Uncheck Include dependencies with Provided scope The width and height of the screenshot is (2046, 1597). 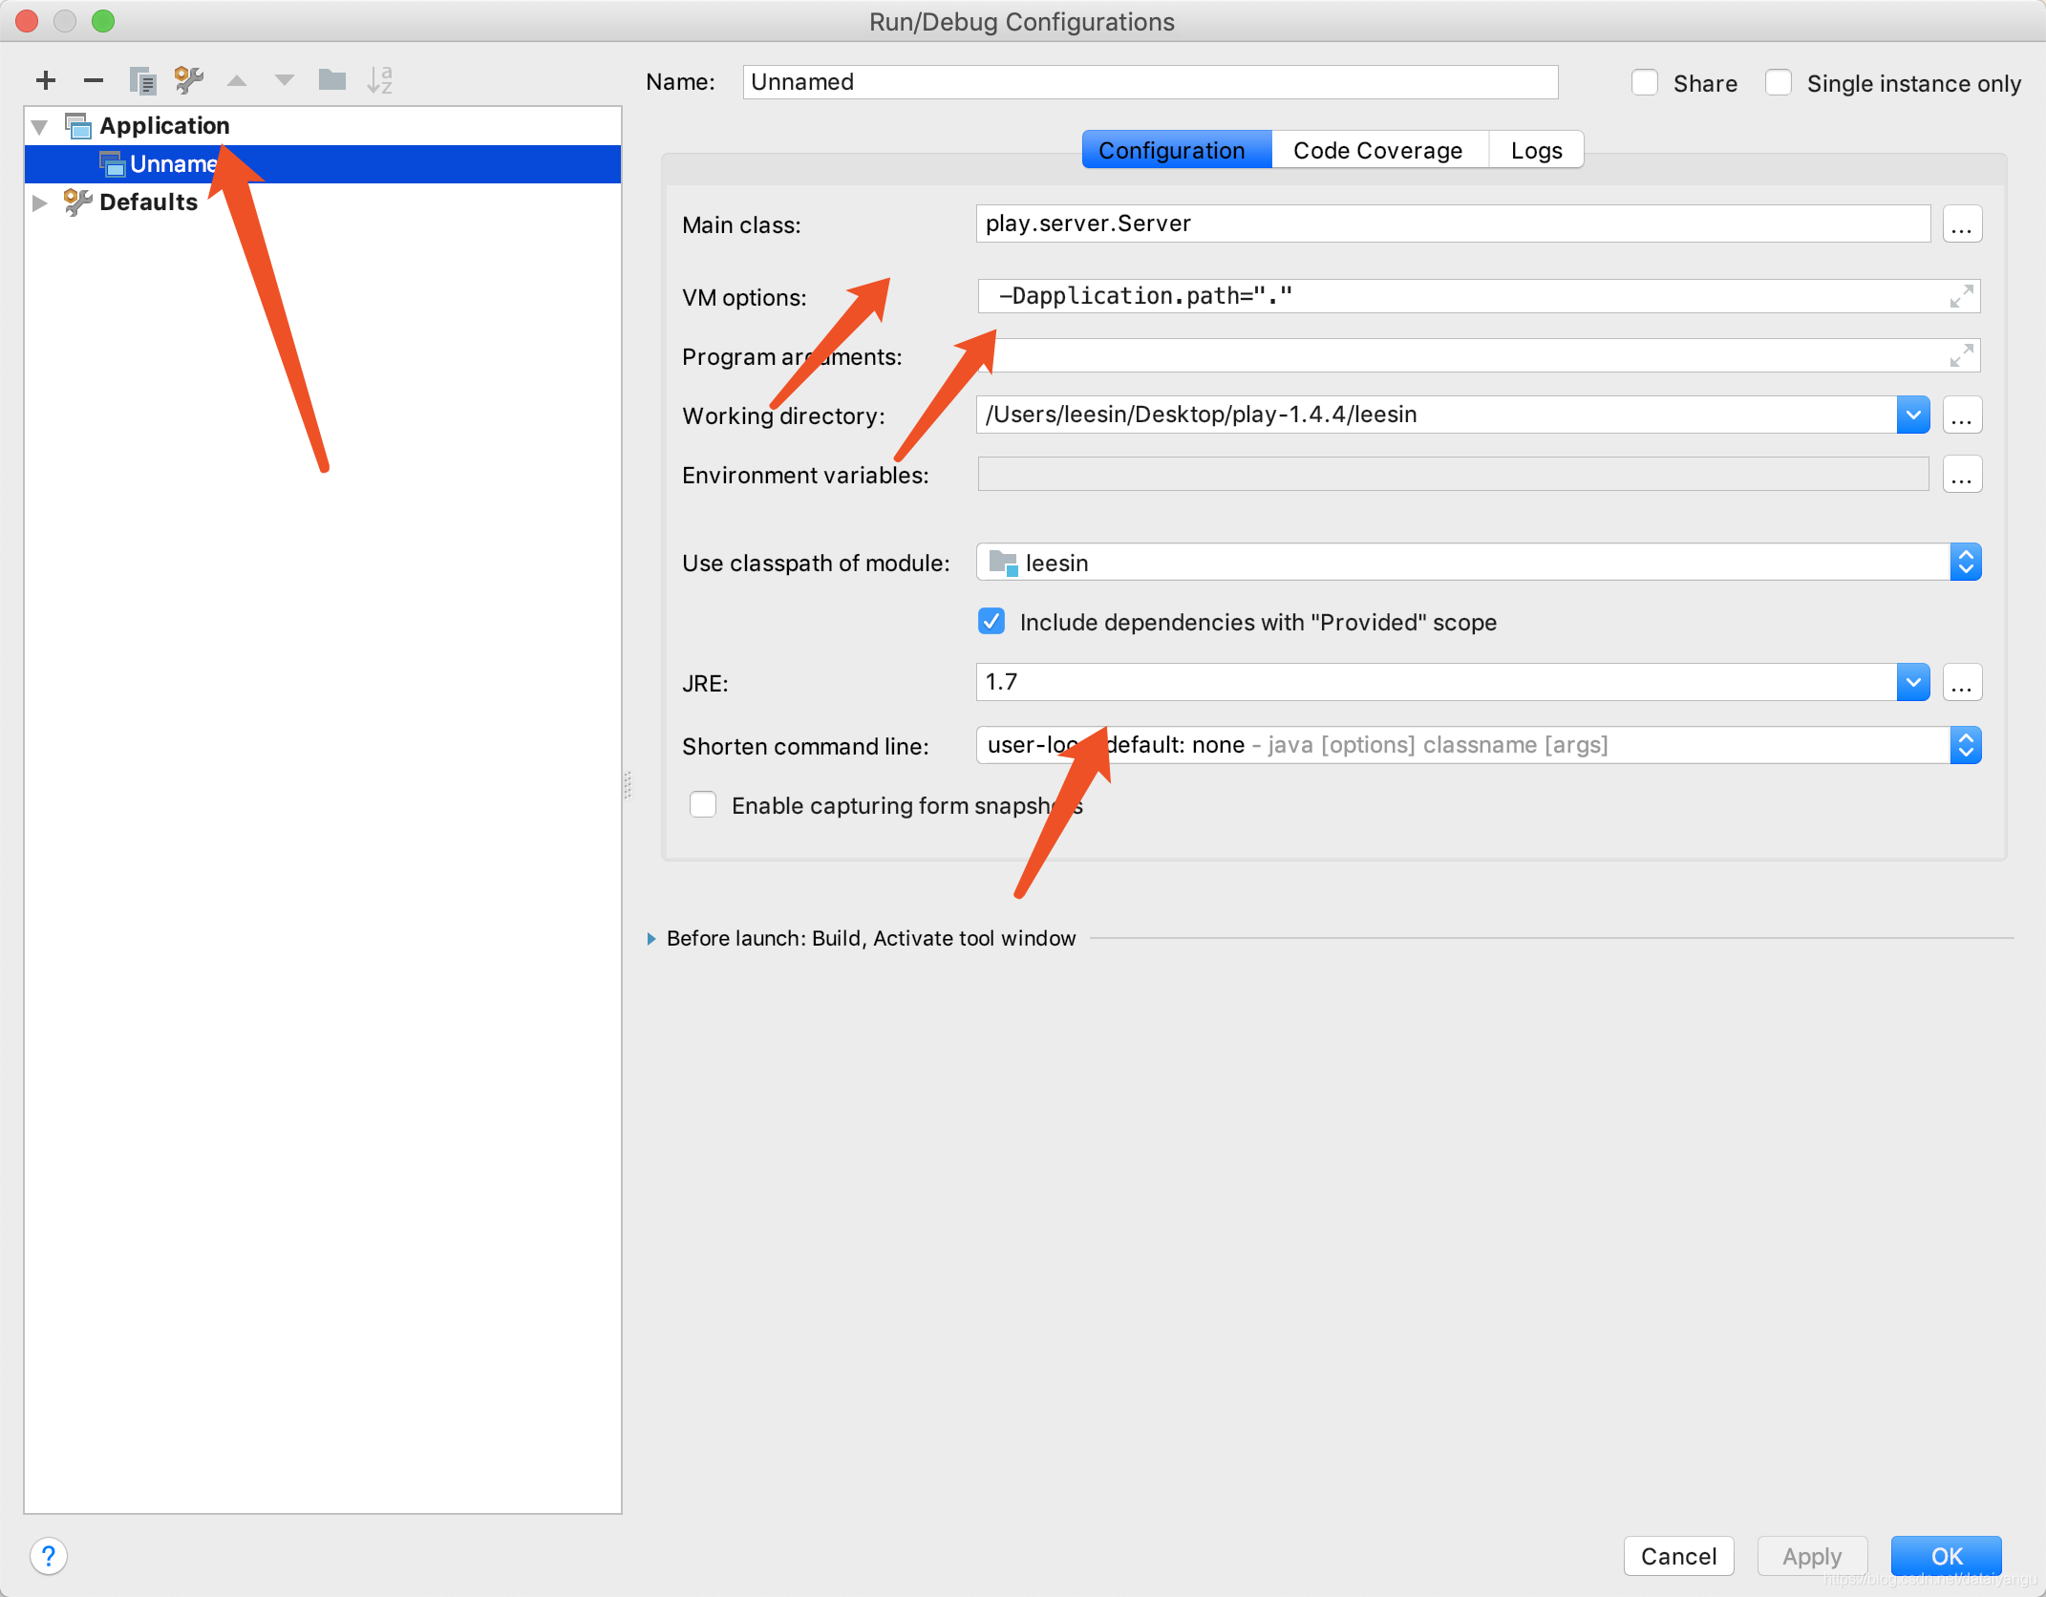(x=991, y=622)
